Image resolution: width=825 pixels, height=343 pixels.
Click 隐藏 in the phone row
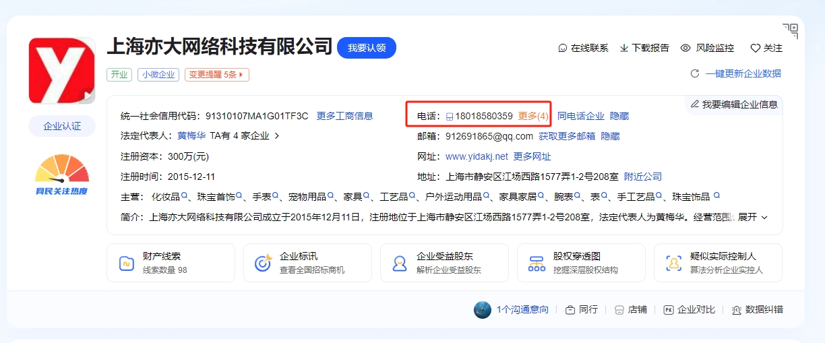pyautogui.click(x=619, y=116)
